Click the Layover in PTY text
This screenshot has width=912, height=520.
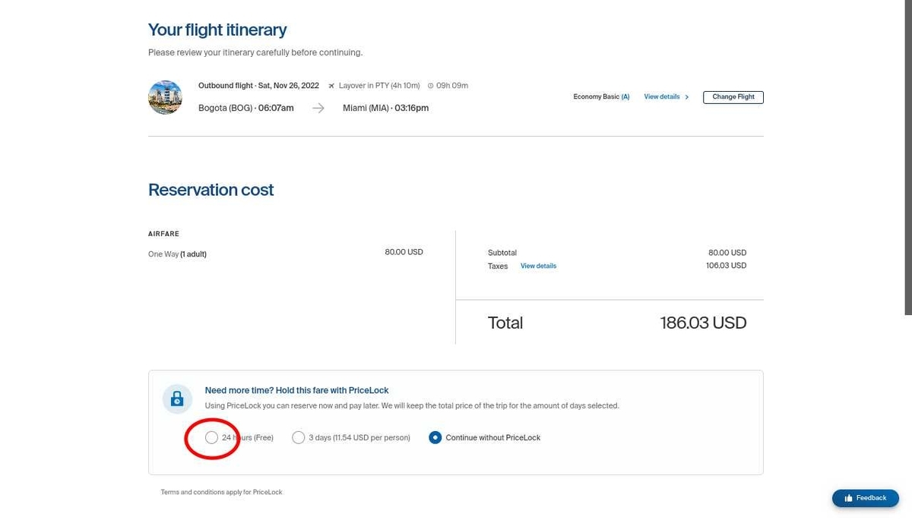(379, 86)
